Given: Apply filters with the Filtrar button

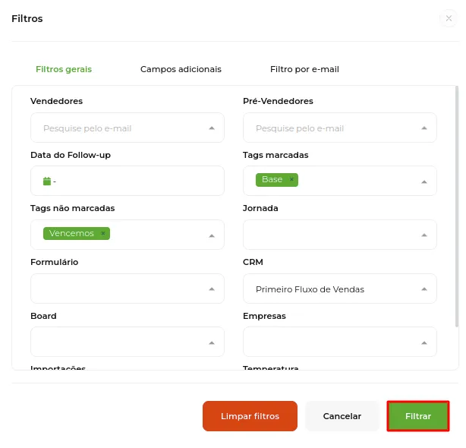Looking at the screenshot, I should (x=418, y=416).
